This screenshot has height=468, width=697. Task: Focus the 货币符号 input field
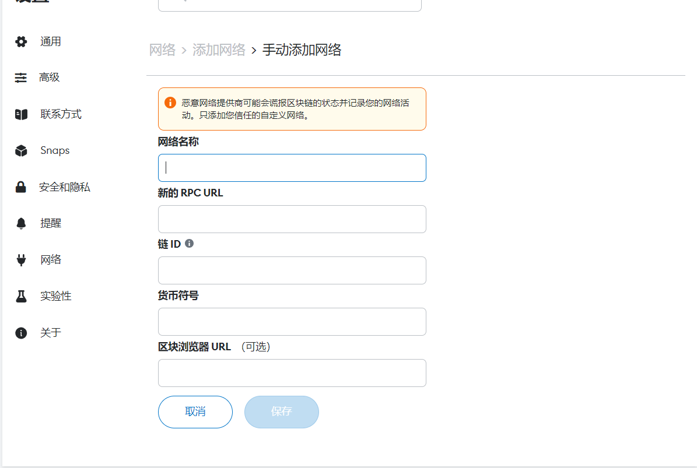click(292, 322)
